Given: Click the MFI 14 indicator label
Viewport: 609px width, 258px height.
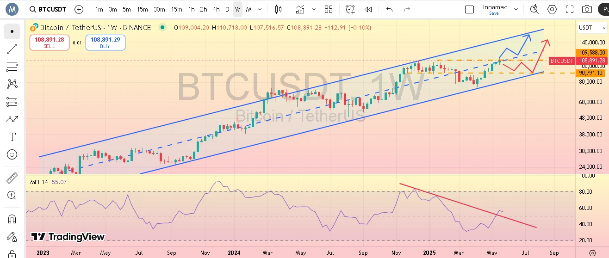Looking at the screenshot, I should (39, 182).
